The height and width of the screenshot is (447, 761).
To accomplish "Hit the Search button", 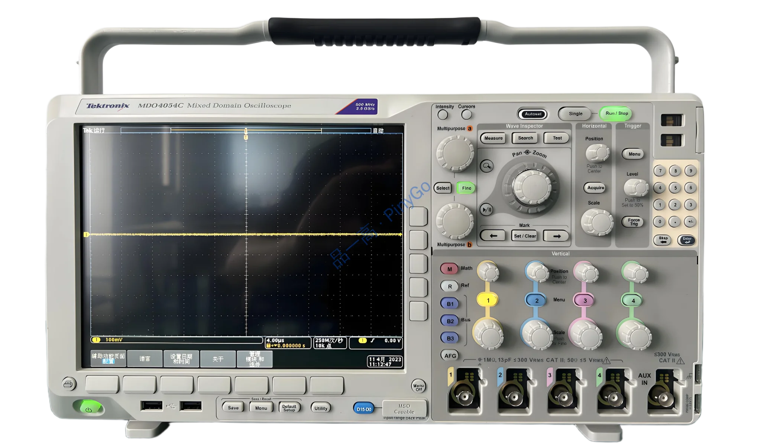I will tap(525, 138).
